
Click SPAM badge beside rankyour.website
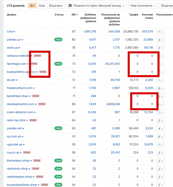[38, 56]
